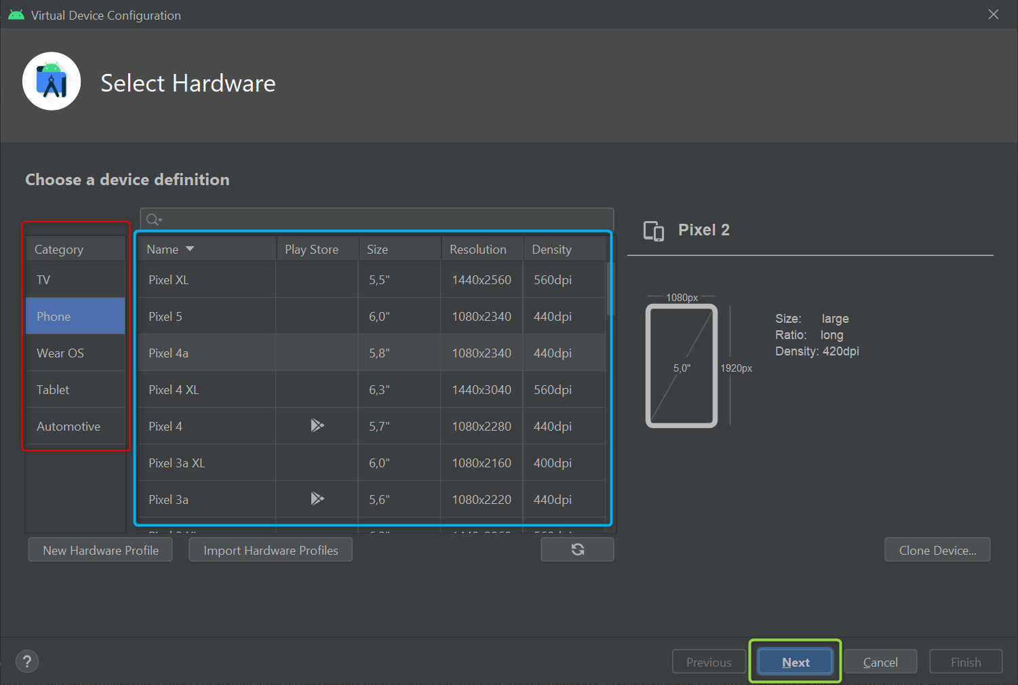The image size is (1018, 685).
Task: Select the Pixel 4 device name
Action: coord(165,426)
